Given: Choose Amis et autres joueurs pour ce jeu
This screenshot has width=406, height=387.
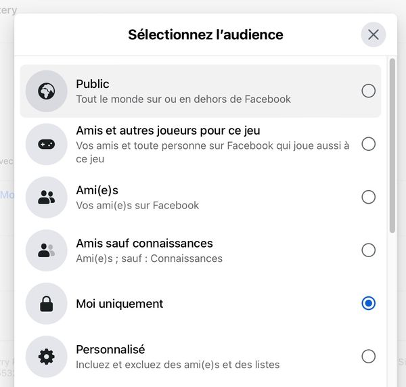Looking at the screenshot, I should click(x=168, y=131).
